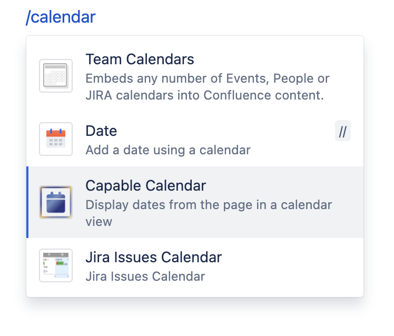Click the Jira Issues Calendar thumbnail icon
The height and width of the screenshot is (336, 394).
click(56, 265)
